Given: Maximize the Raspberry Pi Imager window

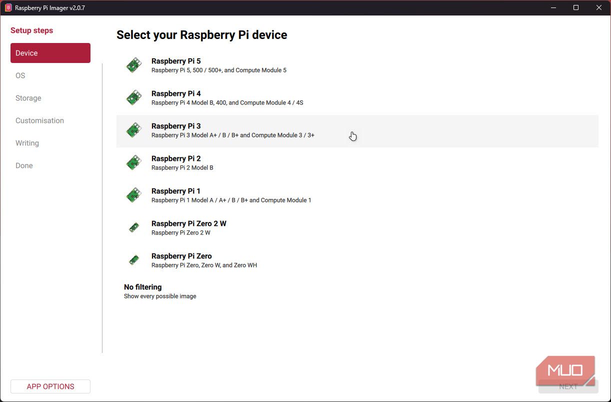Looking at the screenshot, I should pos(576,8).
